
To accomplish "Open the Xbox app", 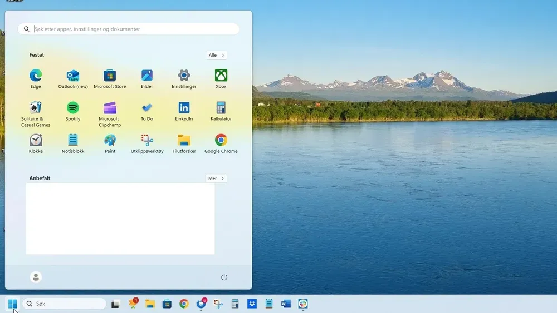I will coord(221,76).
